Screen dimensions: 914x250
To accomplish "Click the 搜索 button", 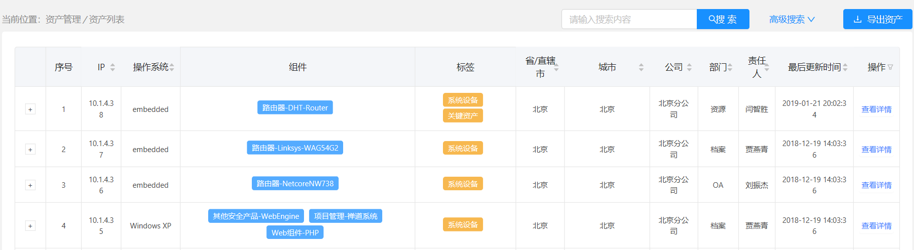I will pyautogui.click(x=723, y=20).
